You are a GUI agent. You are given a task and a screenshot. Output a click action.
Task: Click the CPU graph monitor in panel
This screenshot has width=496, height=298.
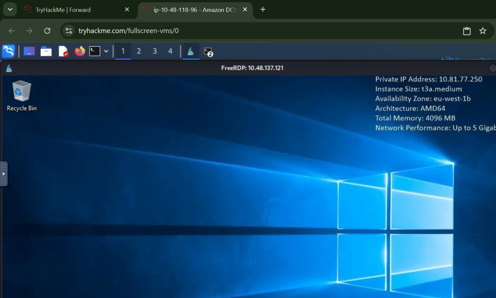(469, 57)
